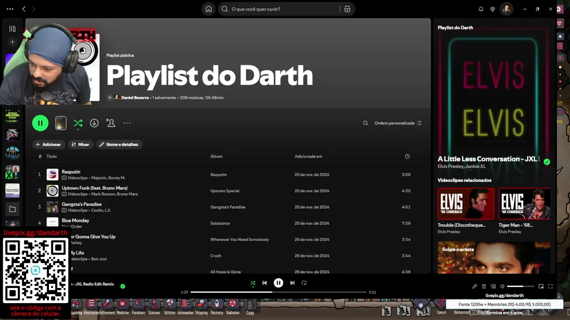This screenshot has width=570, height=320.
Task: Add collaborator with plus next to Daniel Bezerra
Action: 110,97
